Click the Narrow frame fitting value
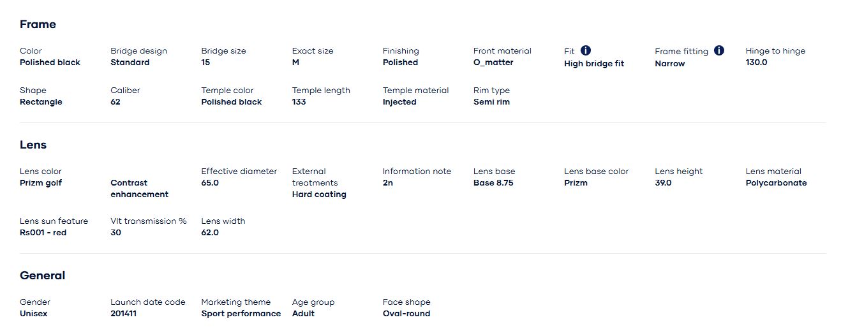841x329 pixels. click(x=669, y=64)
